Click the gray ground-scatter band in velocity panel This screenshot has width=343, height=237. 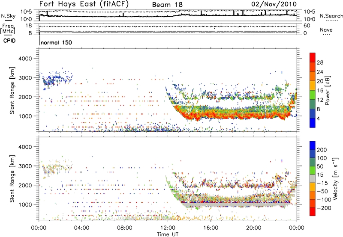point(236,205)
